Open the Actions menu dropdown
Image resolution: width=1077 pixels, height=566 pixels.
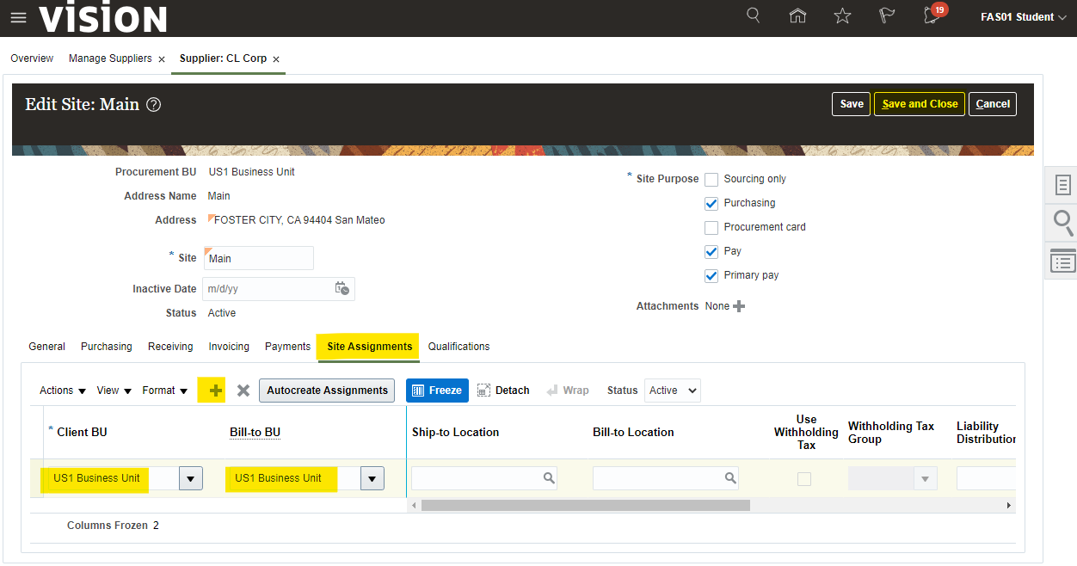point(63,391)
